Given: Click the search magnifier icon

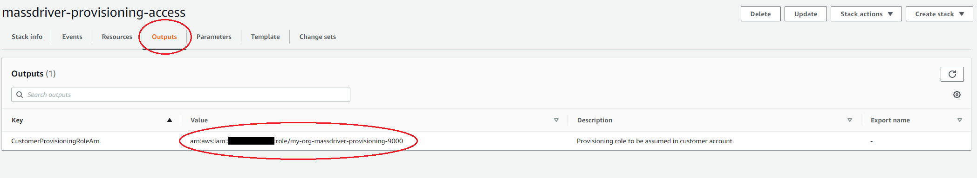Looking at the screenshot, I should 20,95.
